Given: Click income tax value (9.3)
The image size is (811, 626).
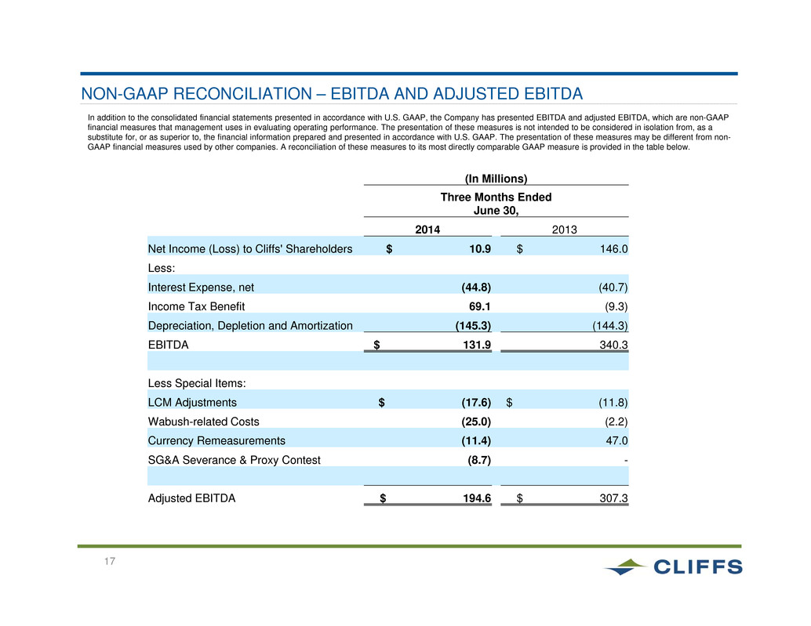Looking at the screenshot, I should (x=616, y=306).
